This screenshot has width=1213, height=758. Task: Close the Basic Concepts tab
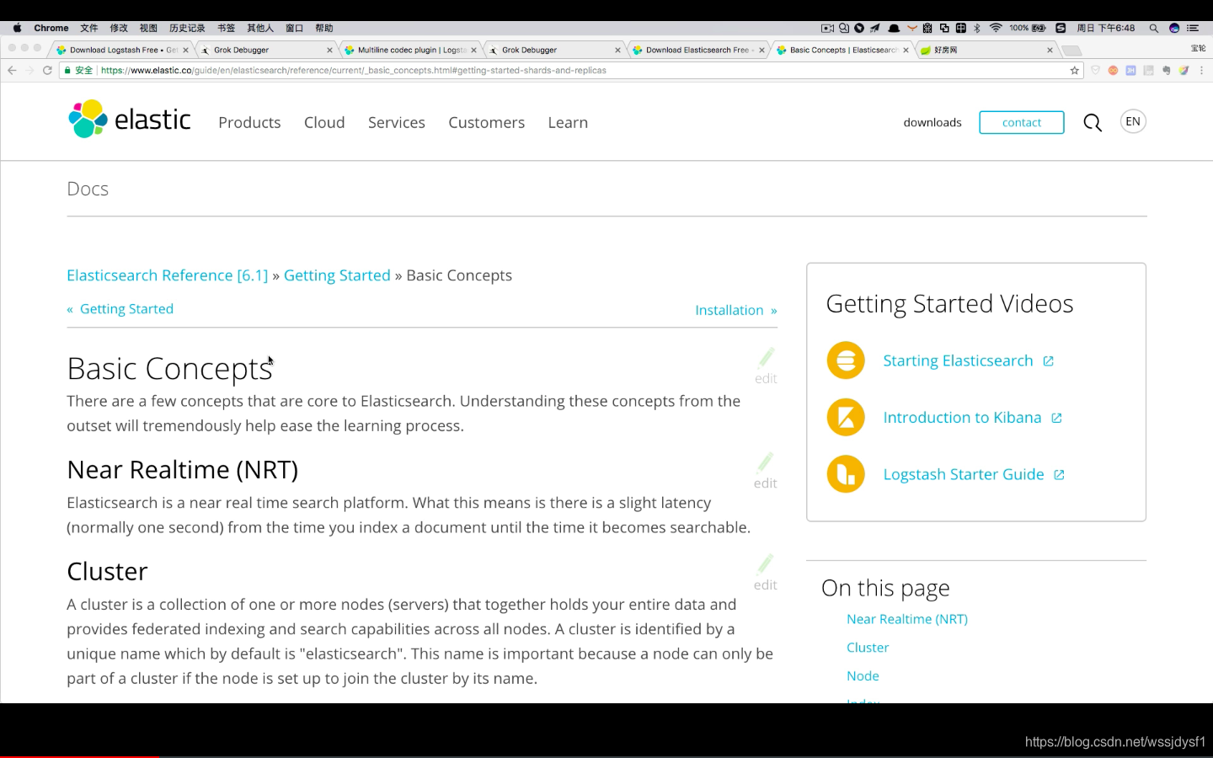pyautogui.click(x=906, y=51)
